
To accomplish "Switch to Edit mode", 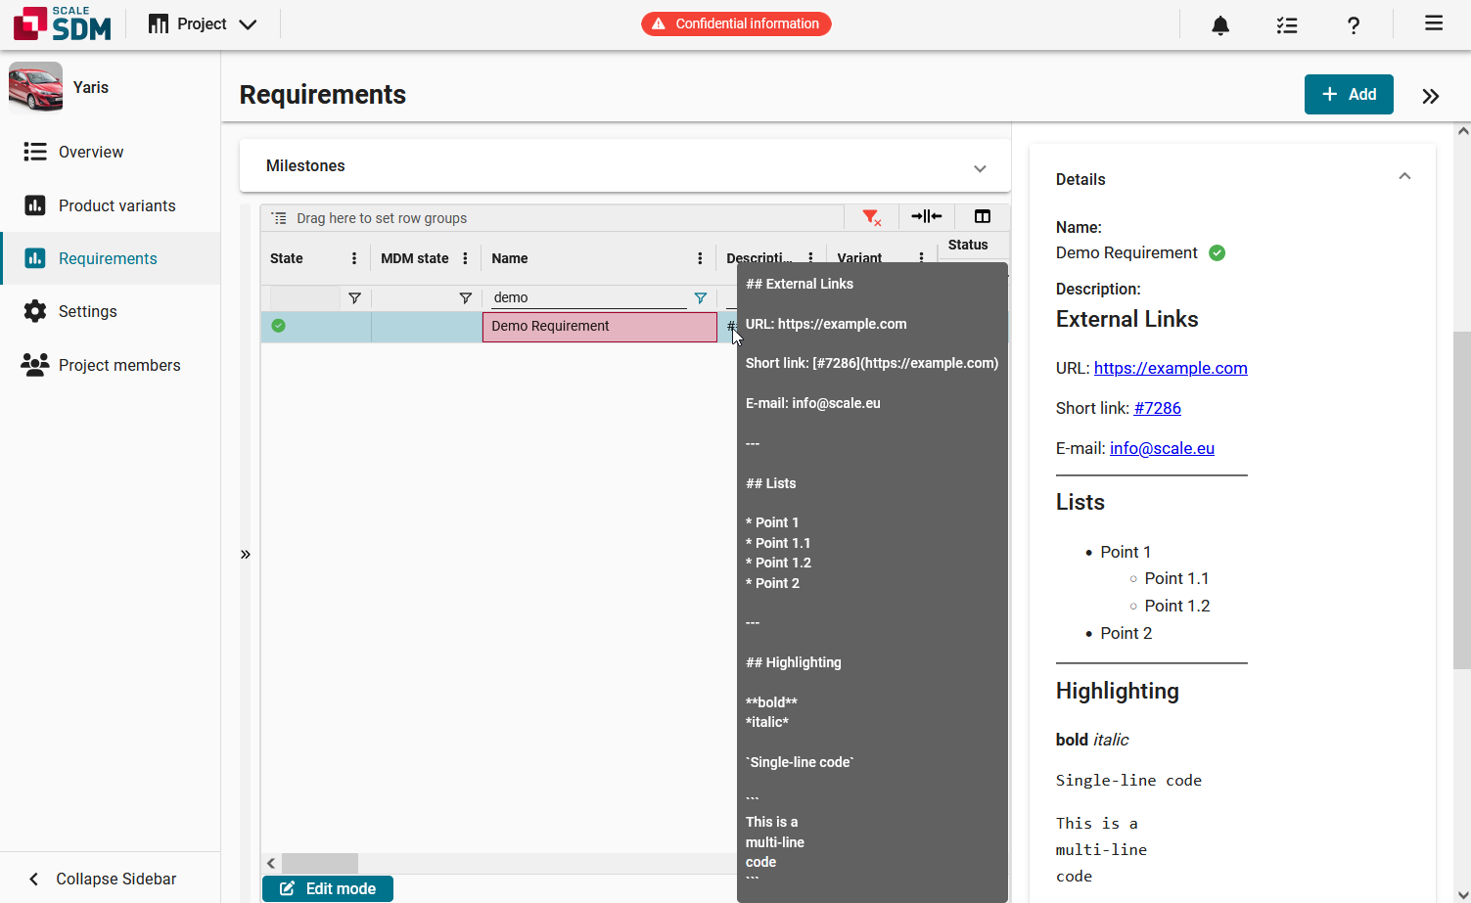I will tap(328, 888).
